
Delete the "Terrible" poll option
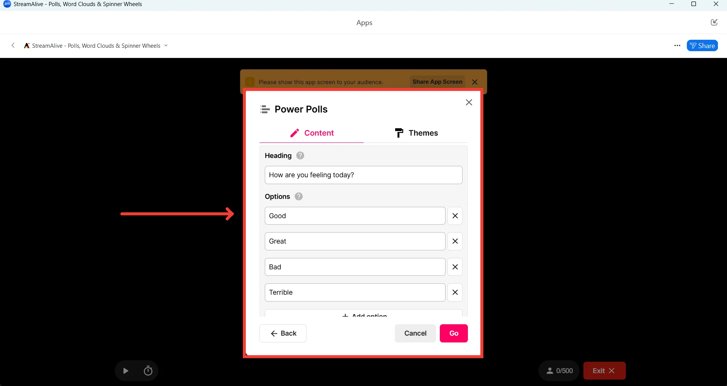(455, 292)
